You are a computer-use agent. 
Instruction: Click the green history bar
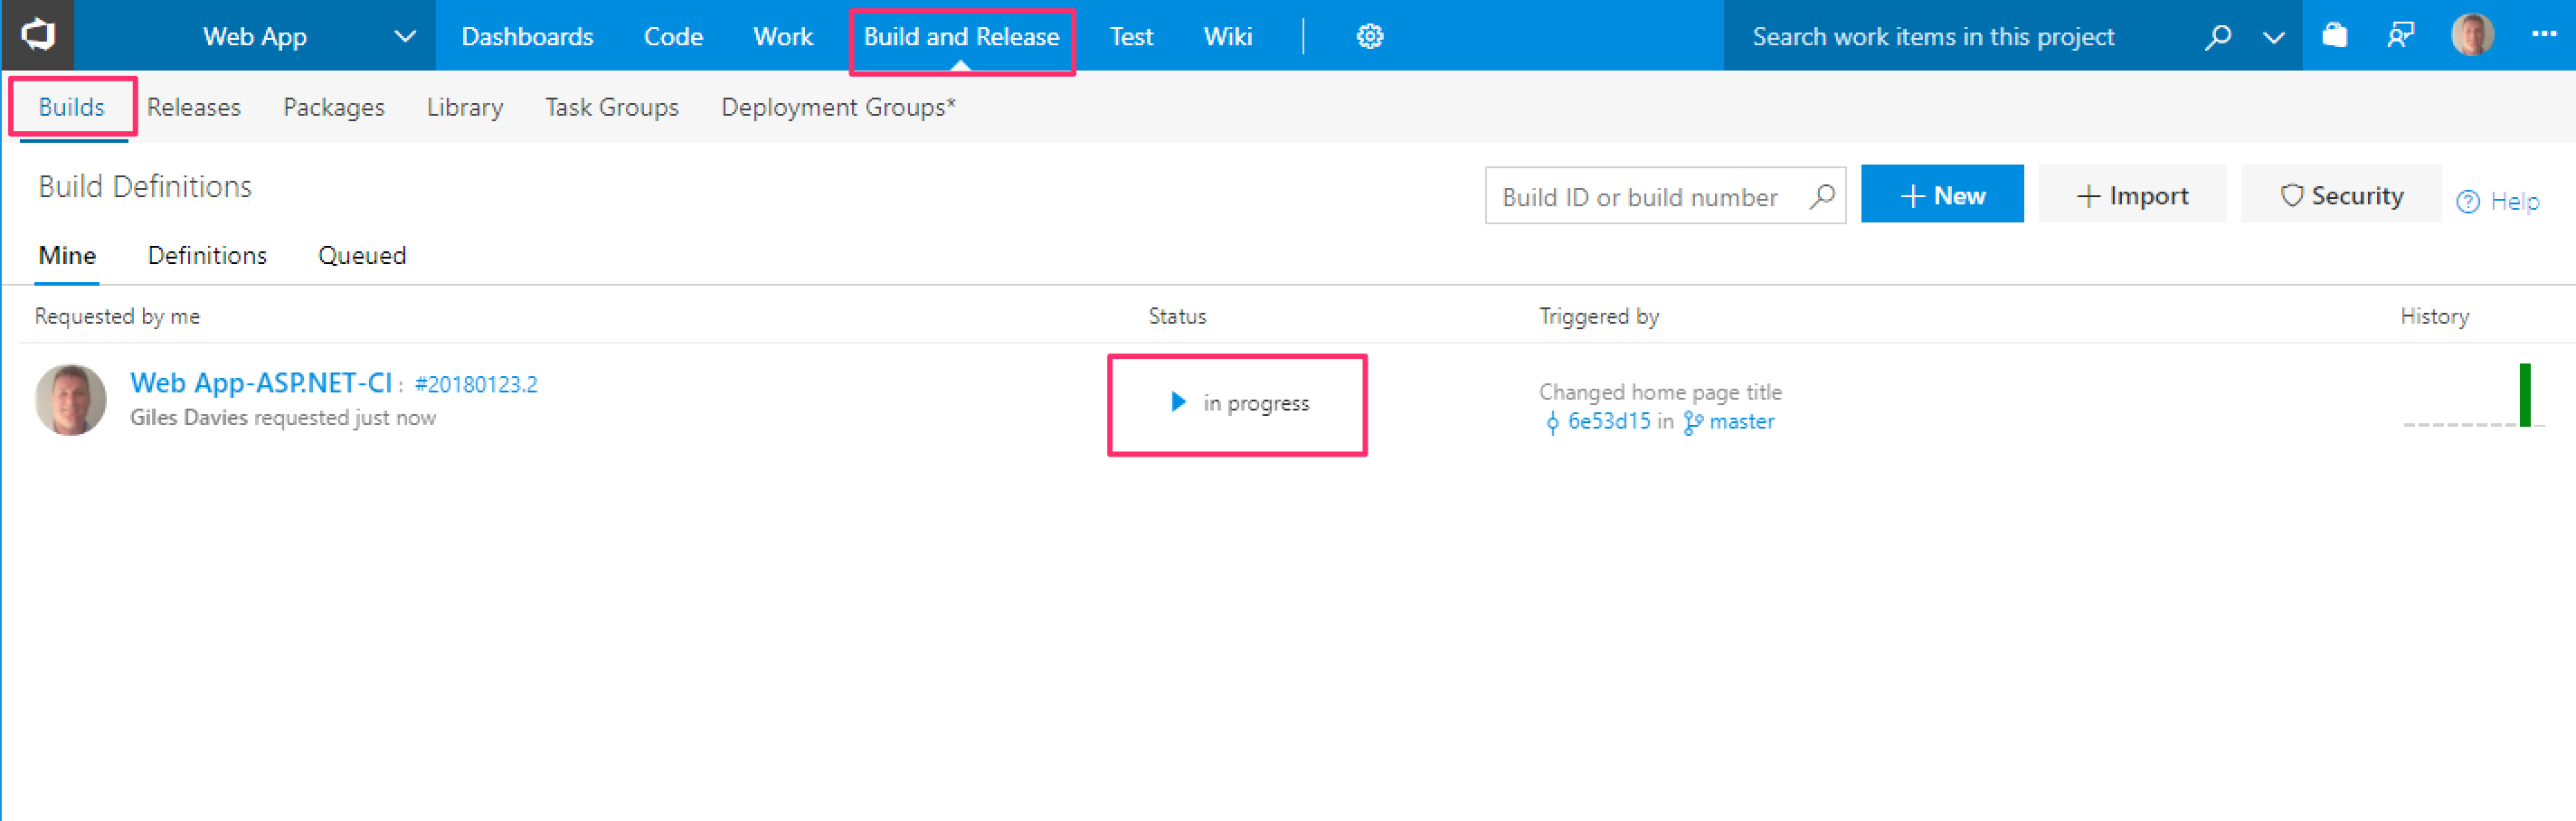[2525, 395]
